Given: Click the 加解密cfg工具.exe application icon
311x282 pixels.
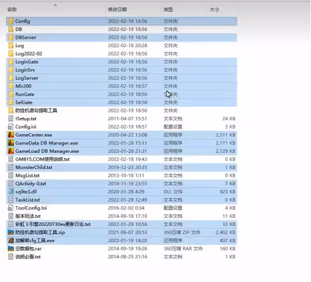Looking at the screenshot, I should coord(11,240).
